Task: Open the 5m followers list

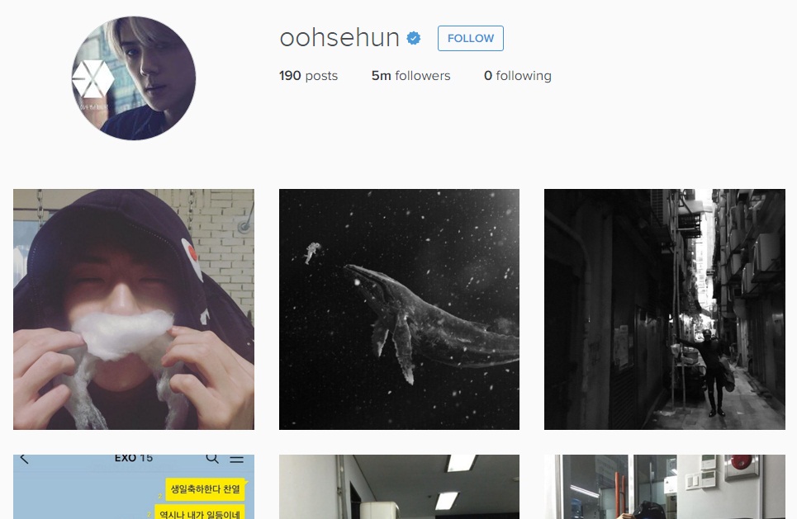Action: 410,76
